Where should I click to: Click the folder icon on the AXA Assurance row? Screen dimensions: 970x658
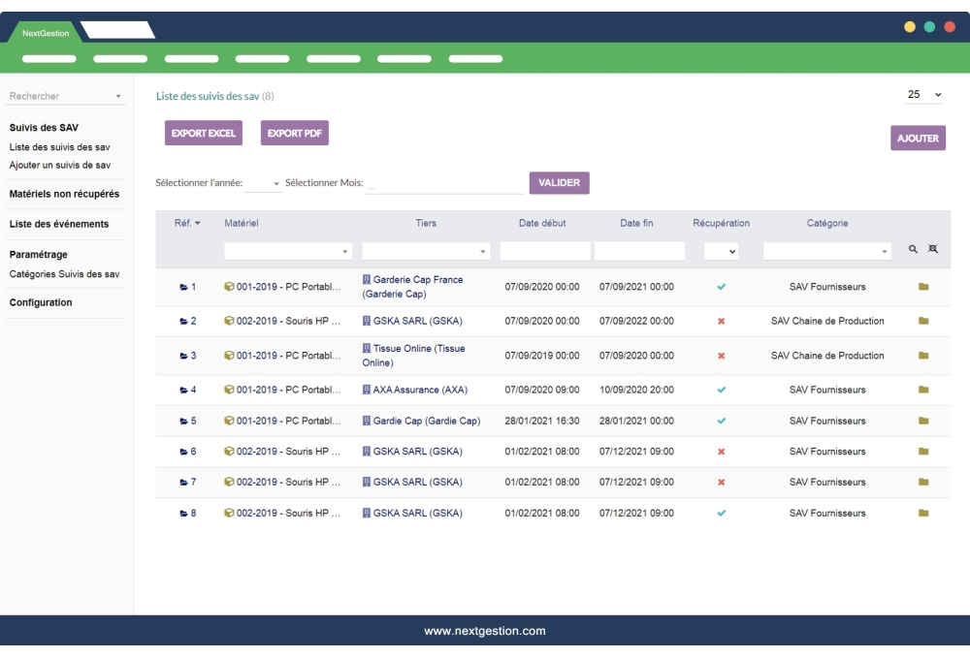click(921, 390)
